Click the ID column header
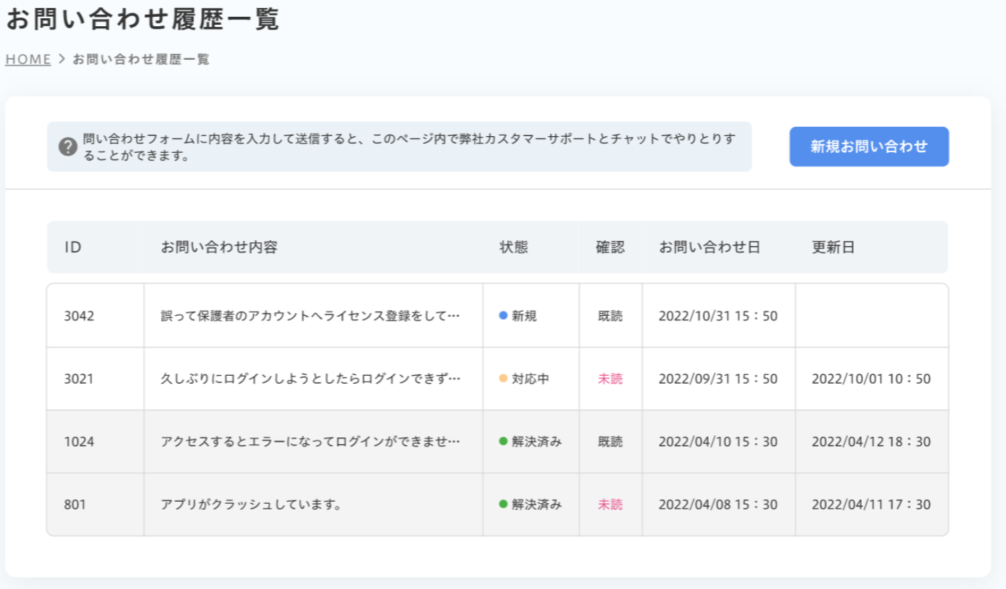The image size is (1006, 589). 73,247
